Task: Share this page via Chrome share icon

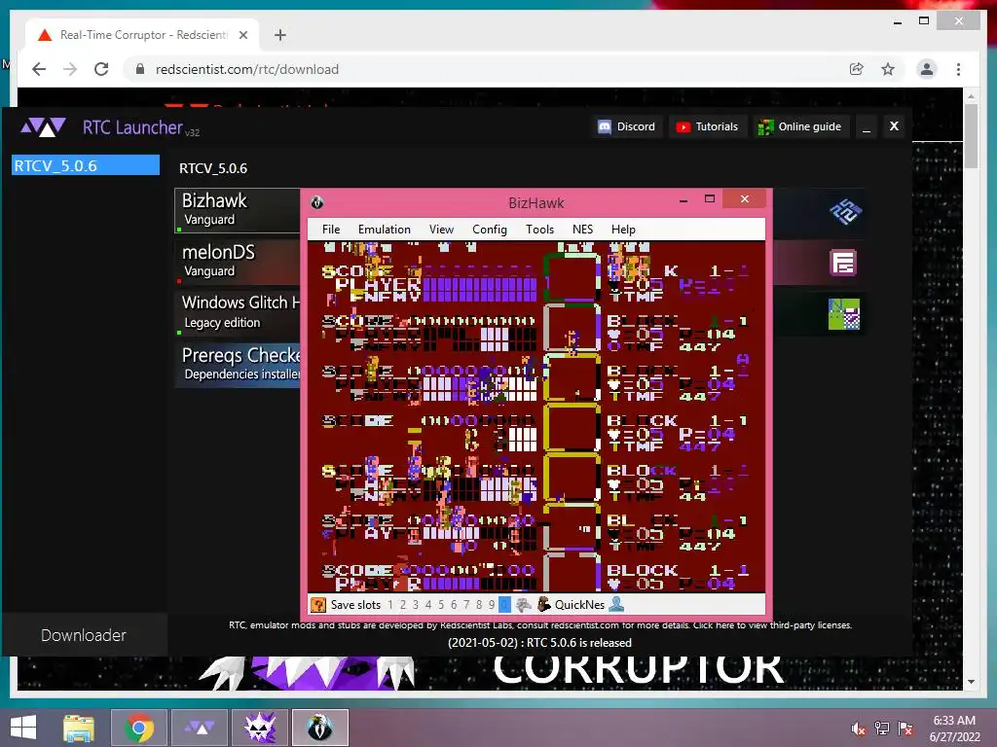Action: [857, 69]
